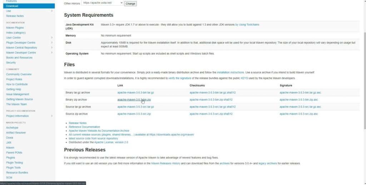Expand the Maven Developer Centre chevron
Screen dimensions: 366x185
pos(51,53)
